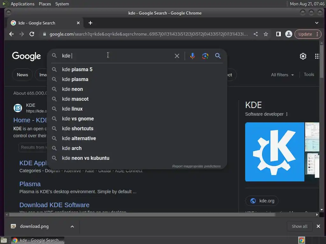Click the Update button in Chrome
326x244 pixels.
305,34
